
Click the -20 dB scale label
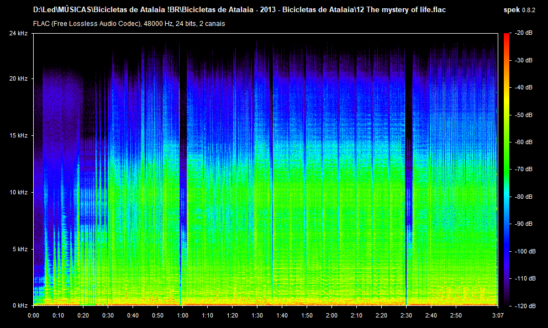click(x=524, y=33)
